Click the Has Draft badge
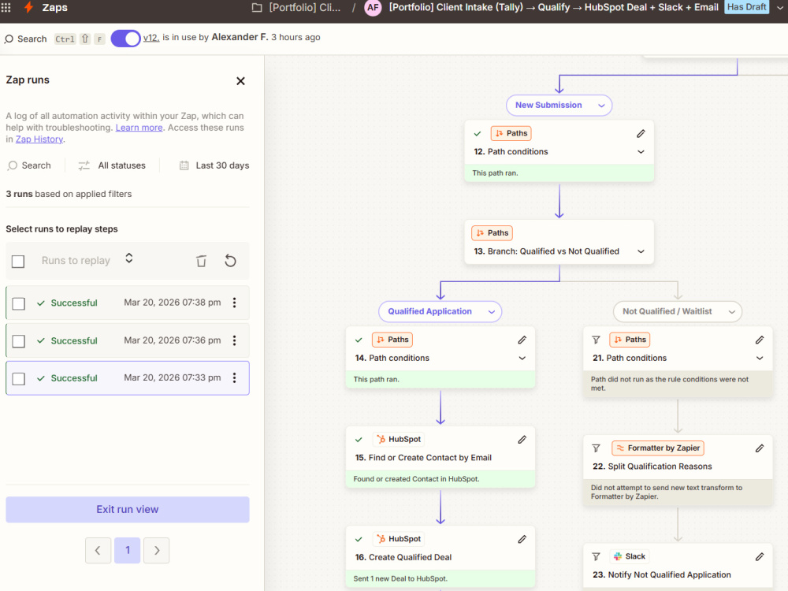This screenshot has height=591, width=788. tap(746, 7)
